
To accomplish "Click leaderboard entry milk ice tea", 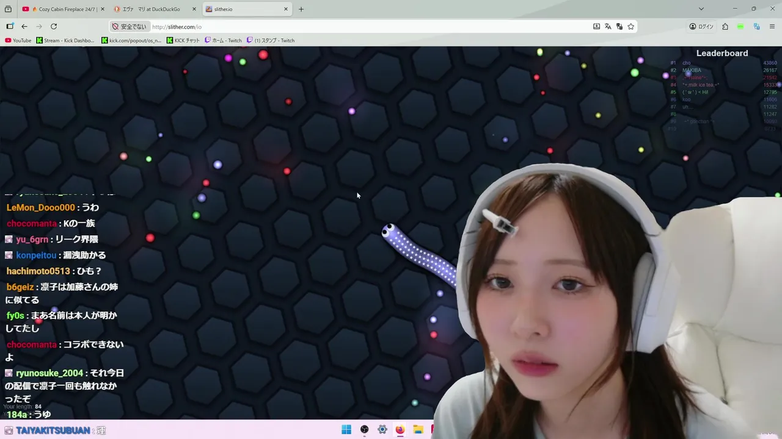I will tap(701, 85).
